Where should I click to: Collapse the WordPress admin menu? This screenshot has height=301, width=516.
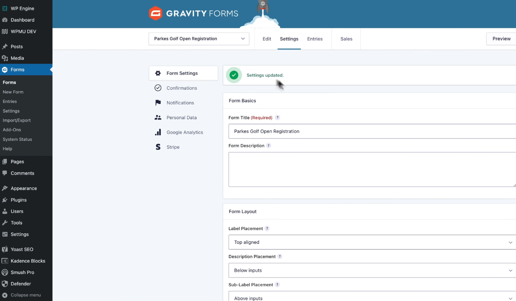(25, 295)
